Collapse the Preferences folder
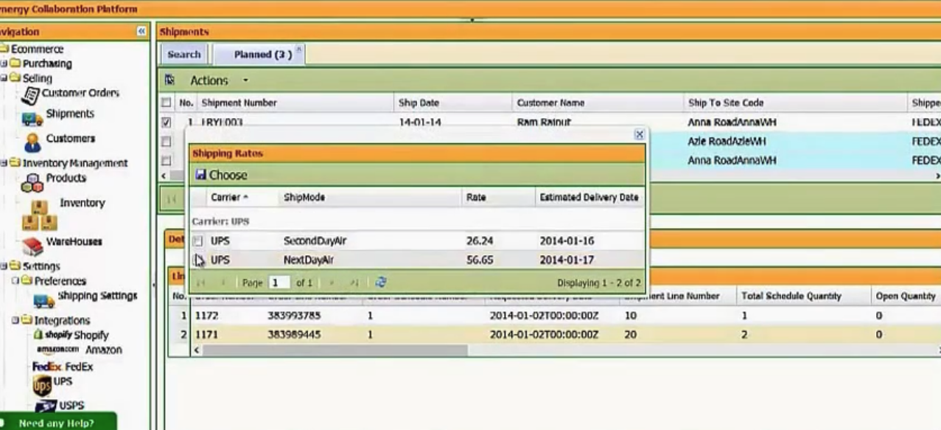The width and height of the screenshot is (941, 430). [15, 280]
